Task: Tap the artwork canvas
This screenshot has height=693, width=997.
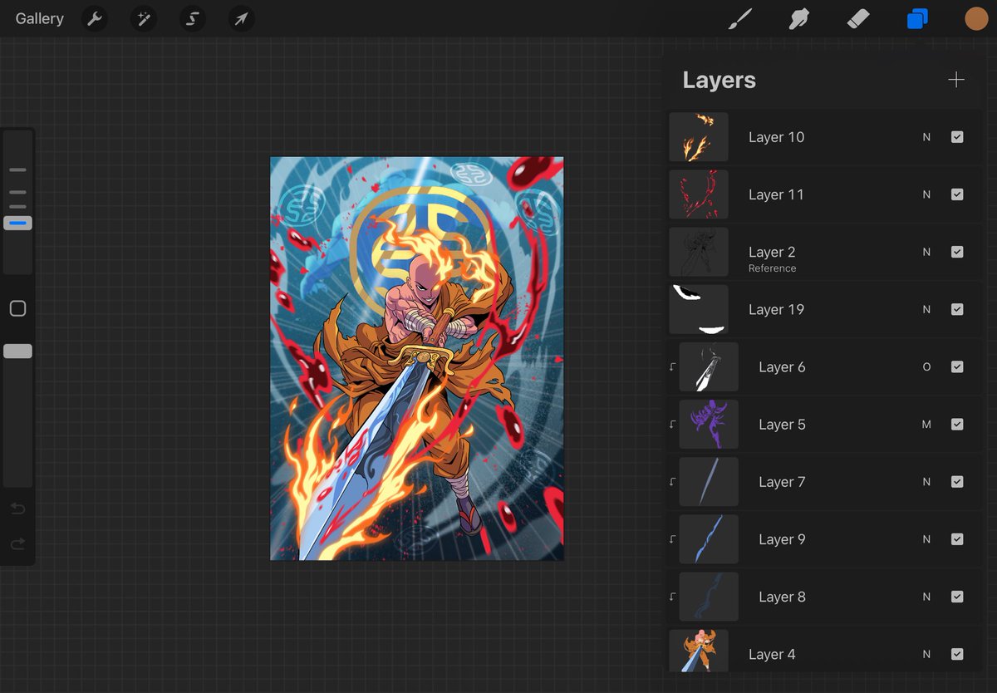Action: pyautogui.click(x=416, y=358)
